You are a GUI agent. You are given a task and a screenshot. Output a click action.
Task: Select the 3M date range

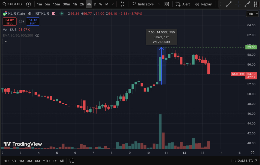click(x=29, y=161)
